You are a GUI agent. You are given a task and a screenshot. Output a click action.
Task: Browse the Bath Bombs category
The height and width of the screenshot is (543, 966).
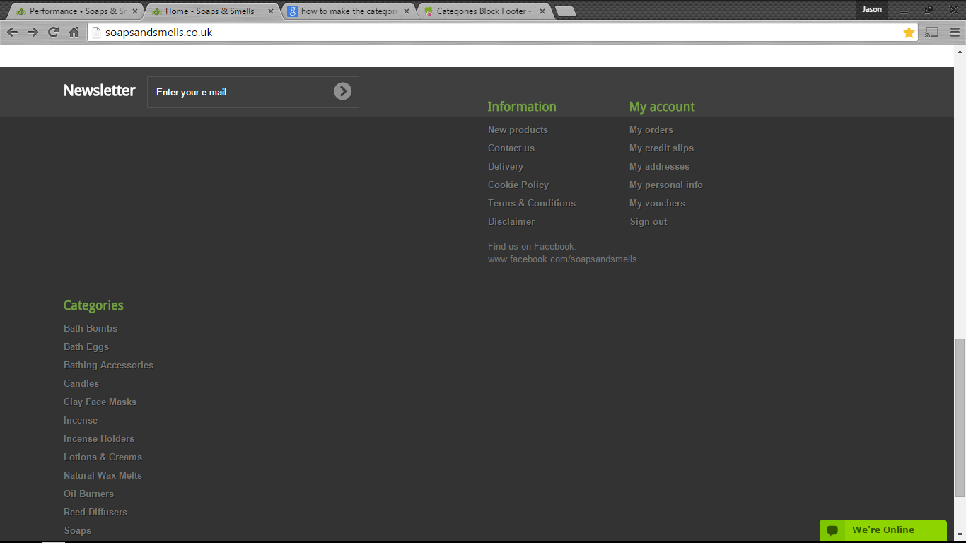91,328
